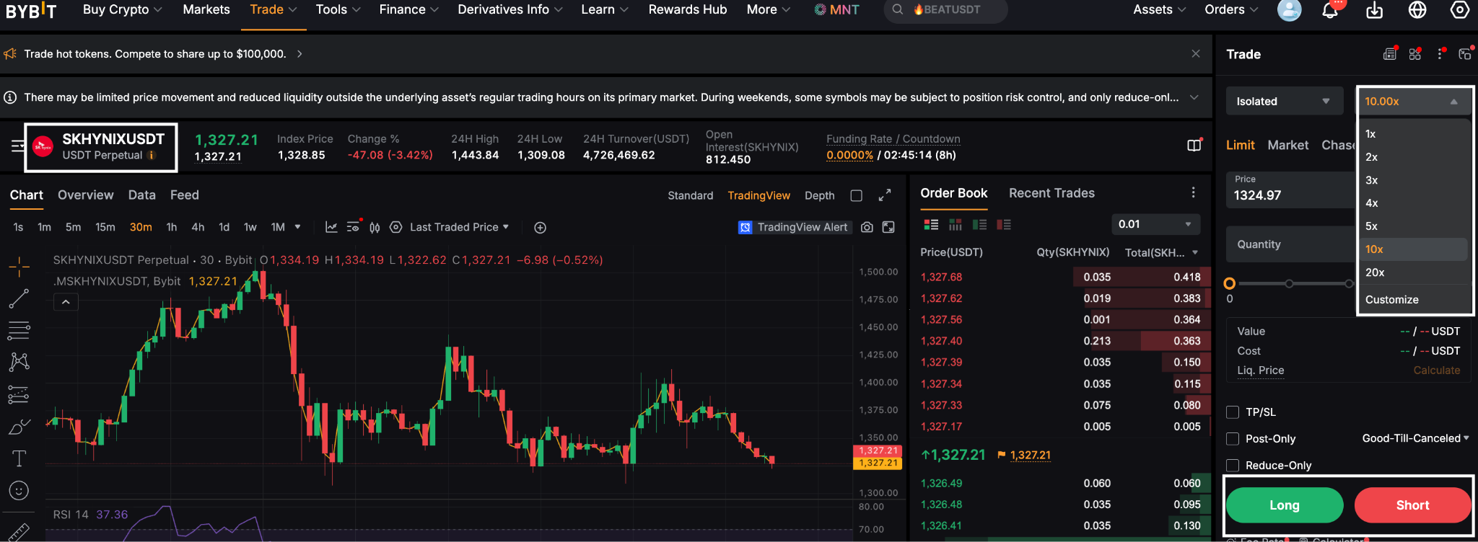Expand the trading hours notice chevron
The height and width of the screenshot is (542, 1478).
pyautogui.click(x=1195, y=97)
